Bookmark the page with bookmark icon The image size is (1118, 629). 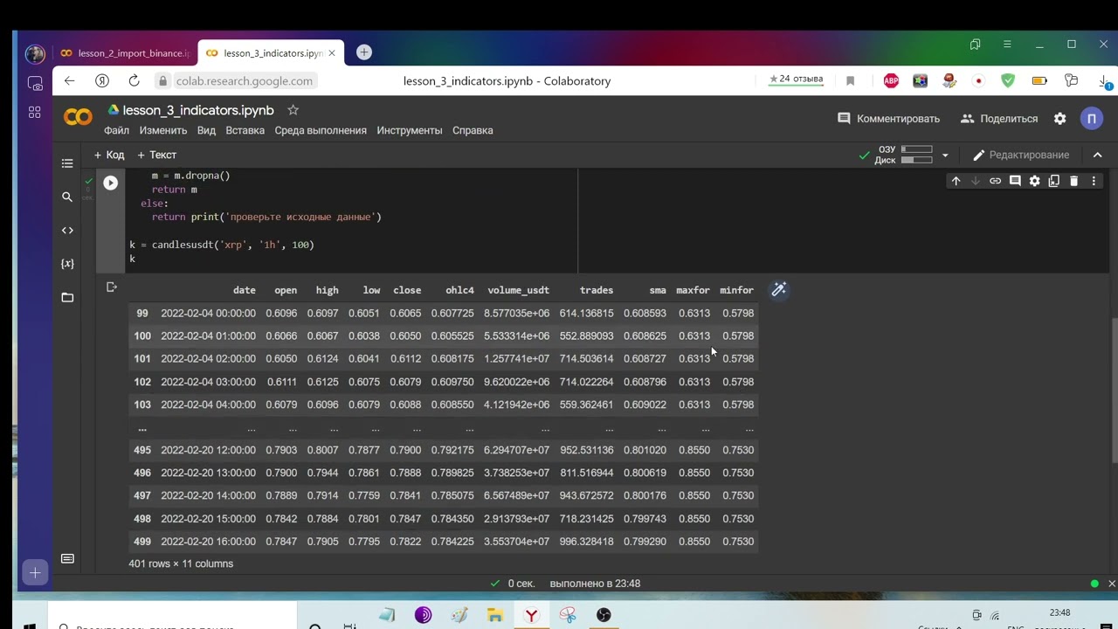pos(850,80)
